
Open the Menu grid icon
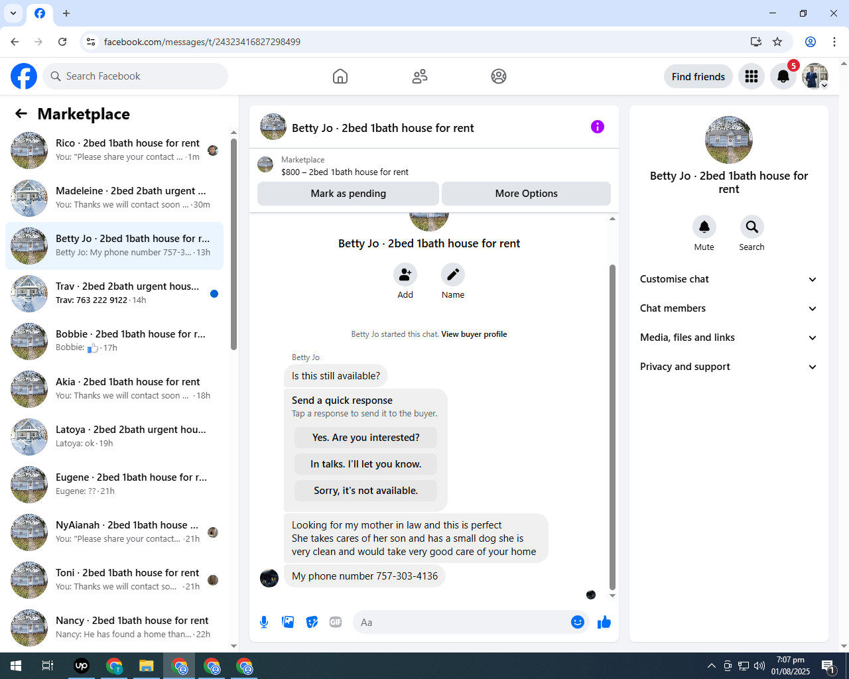(x=751, y=76)
